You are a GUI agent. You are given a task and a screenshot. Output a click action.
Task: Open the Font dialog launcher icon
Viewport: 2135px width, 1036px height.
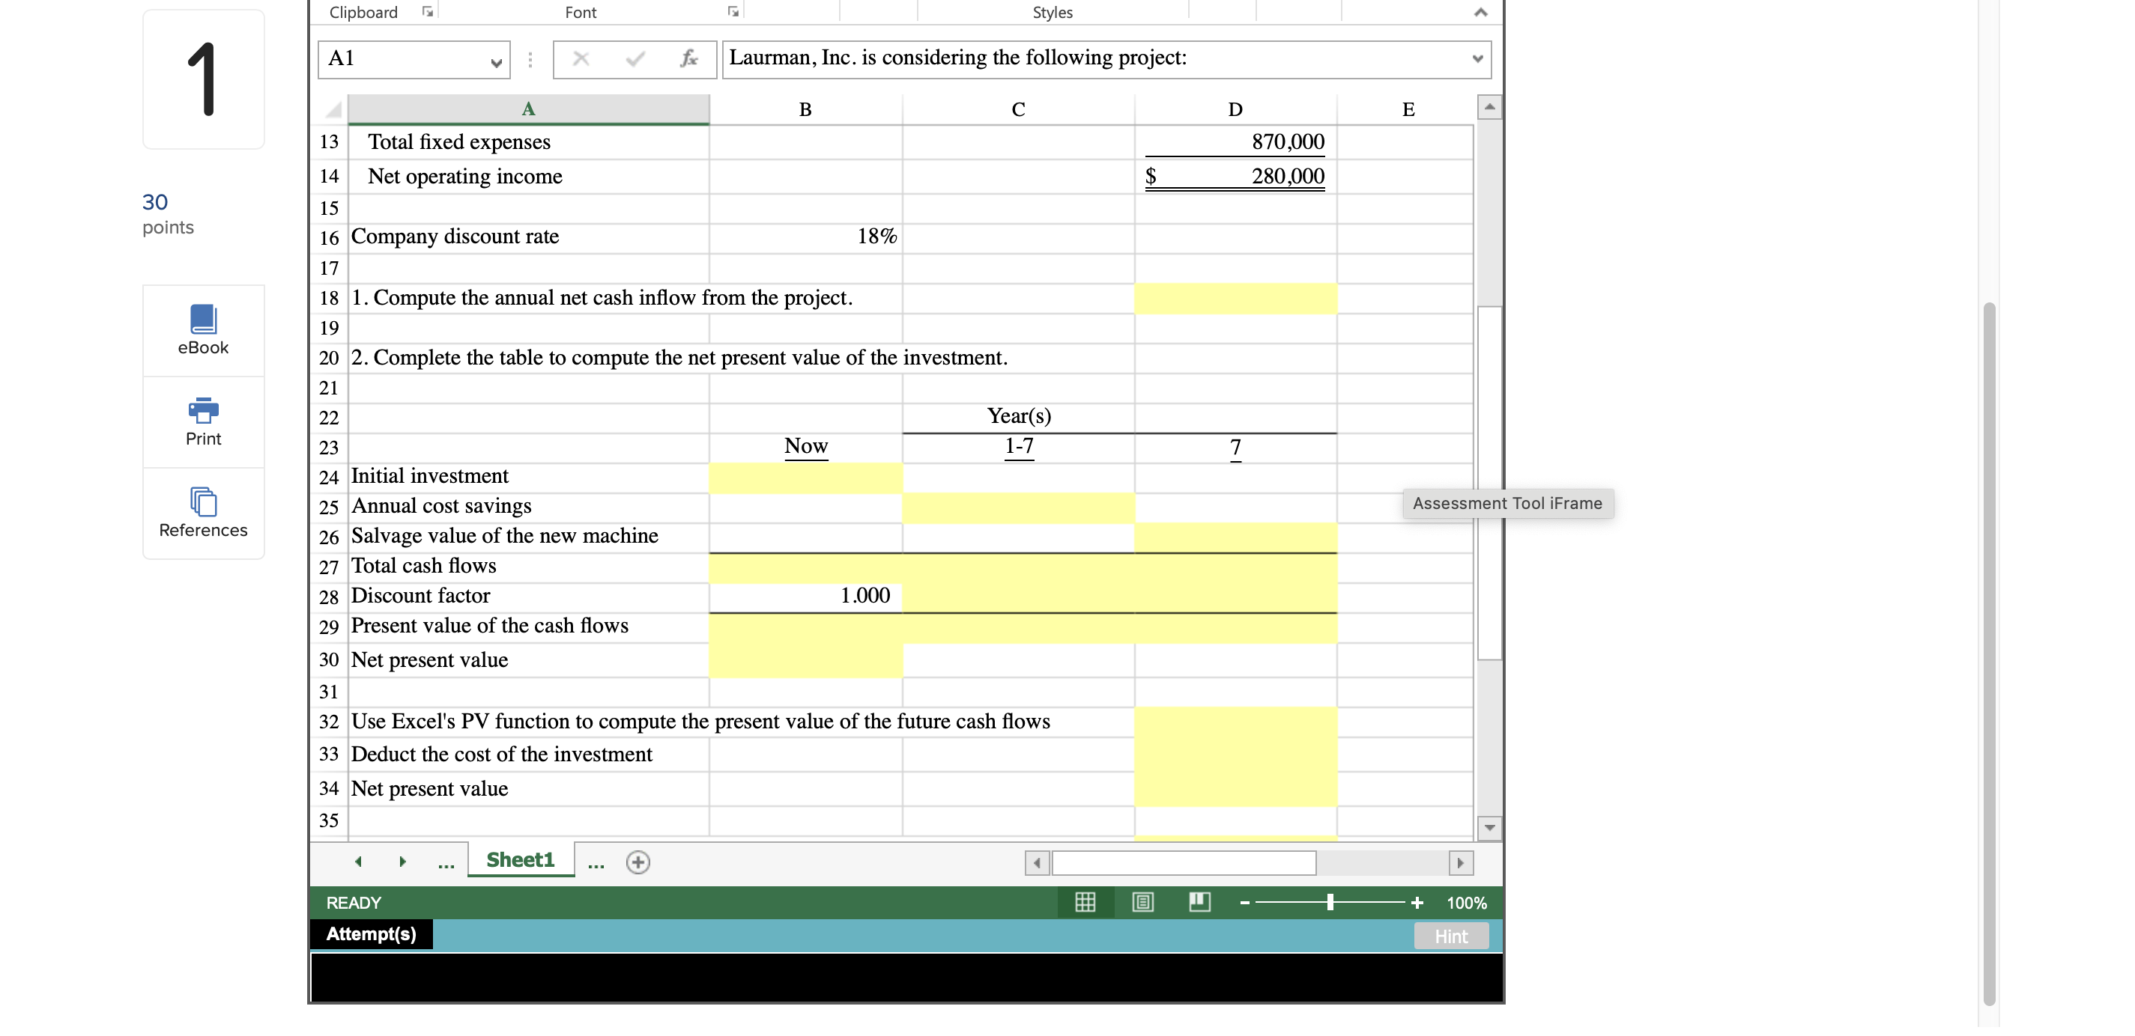(x=733, y=10)
